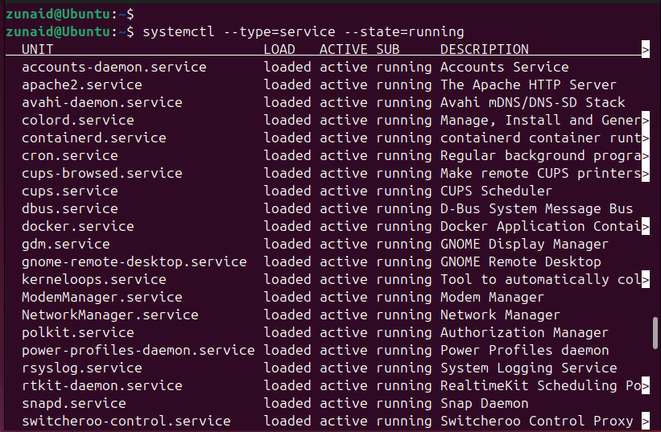Click the power-profiles-daemon.service unit name
The width and height of the screenshot is (661, 432).
click(x=138, y=351)
